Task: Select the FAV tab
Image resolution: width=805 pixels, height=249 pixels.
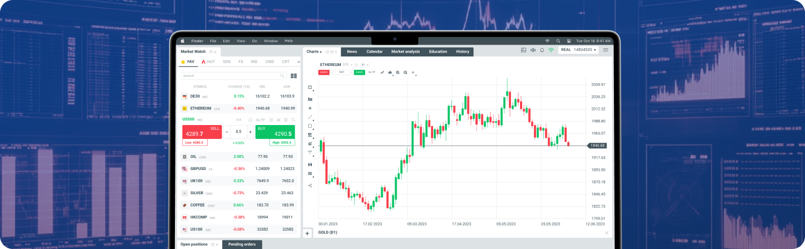Action: 188,62
